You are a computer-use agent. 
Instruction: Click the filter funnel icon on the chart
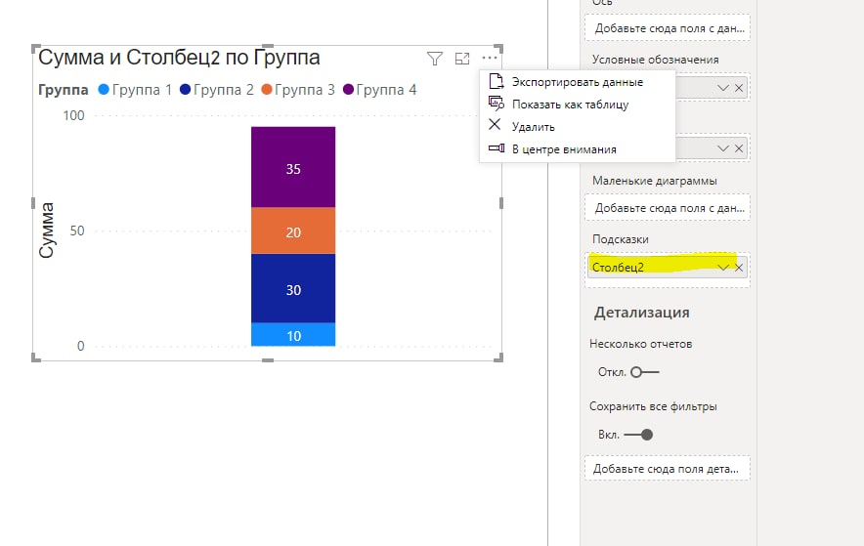click(x=435, y=59)
